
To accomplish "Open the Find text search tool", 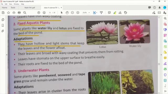I will [x=25, y=13].
